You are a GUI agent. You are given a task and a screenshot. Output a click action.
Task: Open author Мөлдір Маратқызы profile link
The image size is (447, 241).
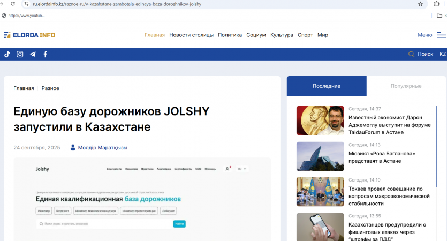[102, 148]
